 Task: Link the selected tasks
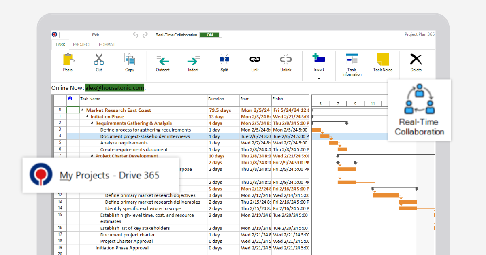coord(255,62)
